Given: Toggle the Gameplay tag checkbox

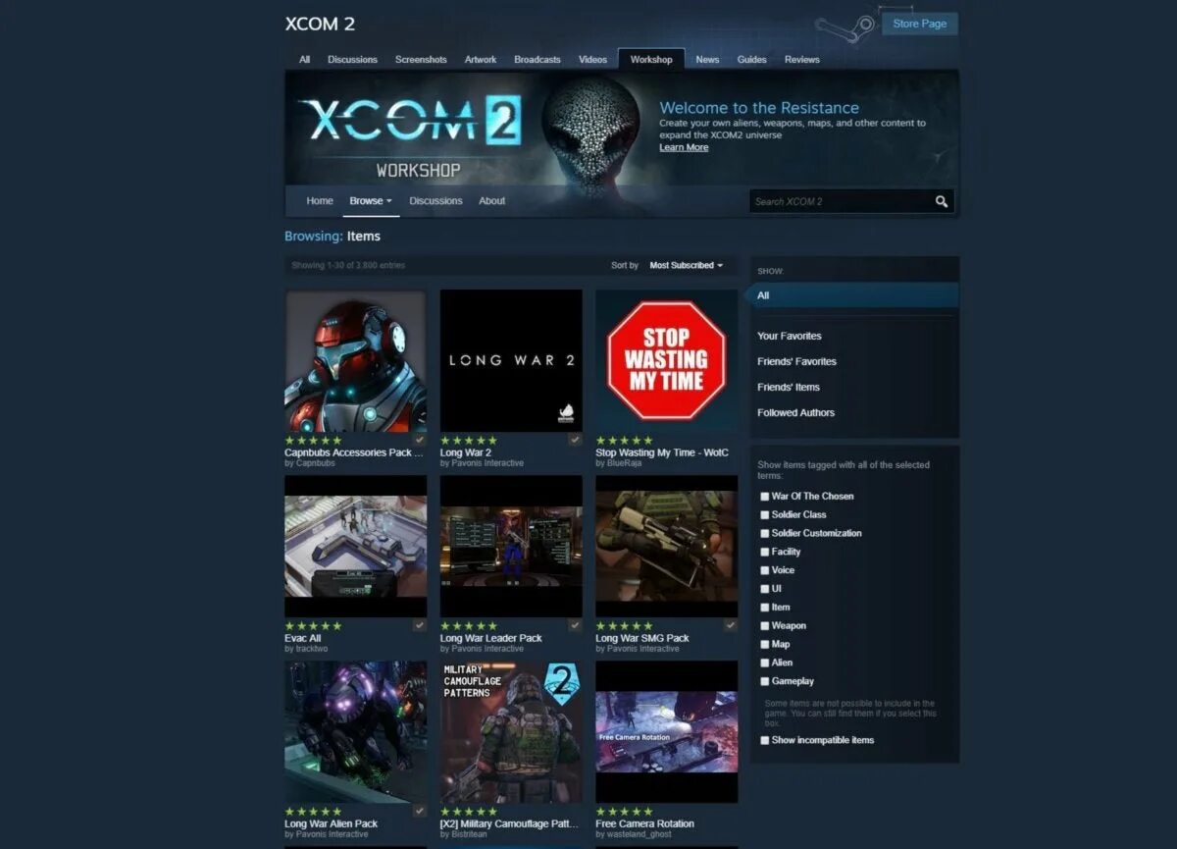Looking at the screenshot, I should coord(765,681).
